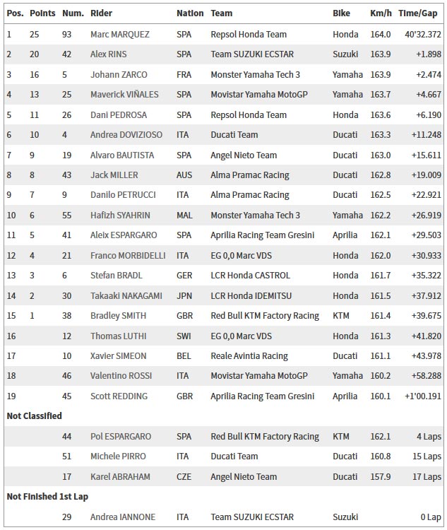Click the Rider column header
Image resolution: width=447 pixels, height=530 pixels.
(x=101, y=13)
